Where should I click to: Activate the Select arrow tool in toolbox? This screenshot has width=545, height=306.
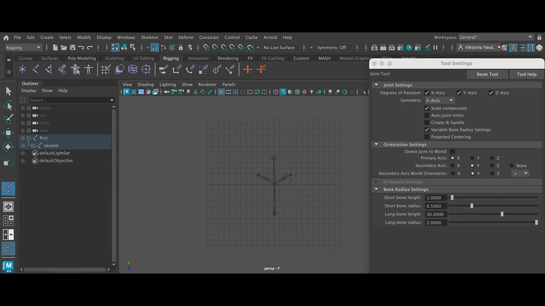tap(8, 91)
